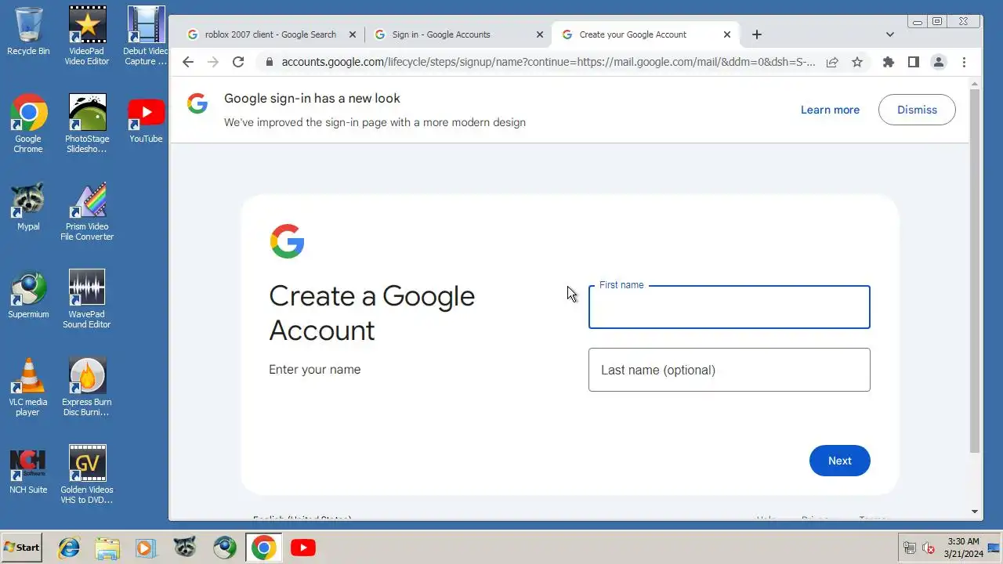Image resolution: width=1003 pixels, height=564 pixels.
Task: Open PhotoStage Slideshow desktop shortcut
Action: [x=87, y=123]
